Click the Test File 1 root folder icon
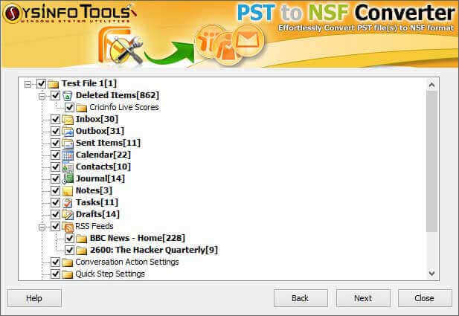This screenshot has width=459, height=316. click(54, 84)
